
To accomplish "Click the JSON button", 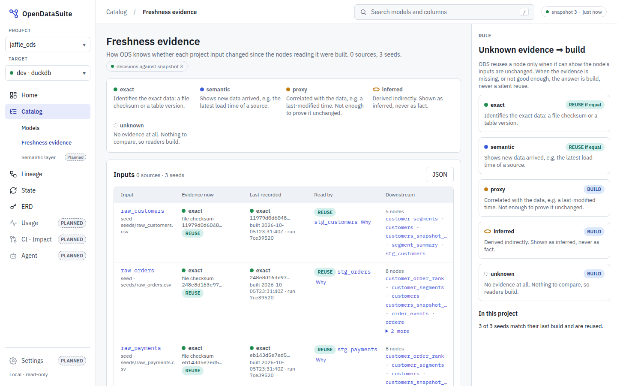I will [440, 175].
